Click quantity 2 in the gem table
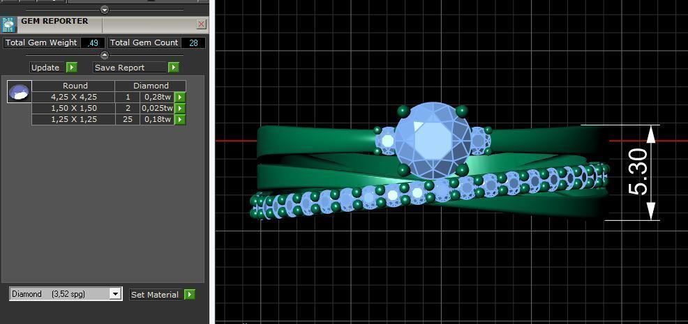Screen dimensions: 688x324 tap(128, 108)
